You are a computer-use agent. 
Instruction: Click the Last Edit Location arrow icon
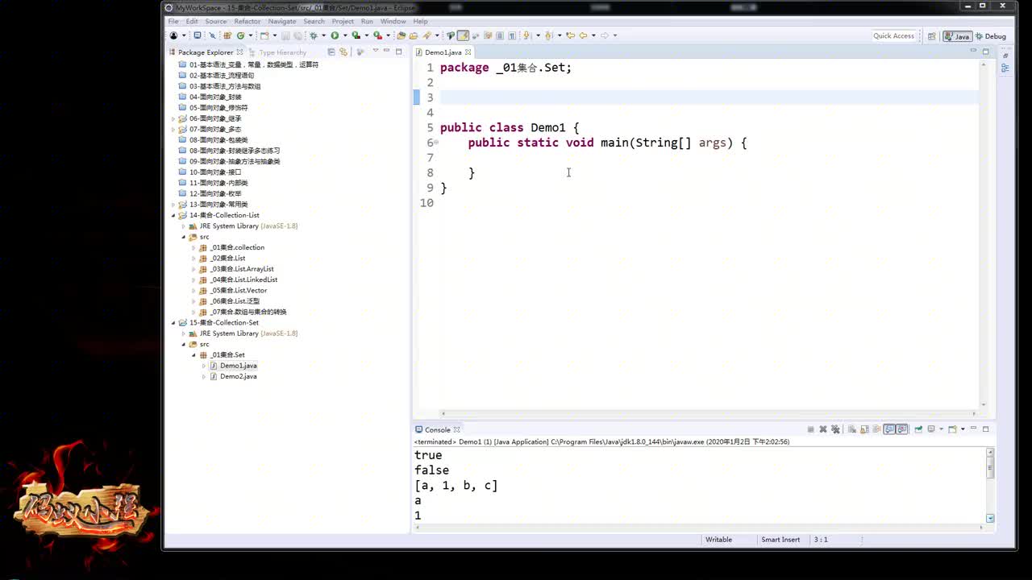point(570,35)
